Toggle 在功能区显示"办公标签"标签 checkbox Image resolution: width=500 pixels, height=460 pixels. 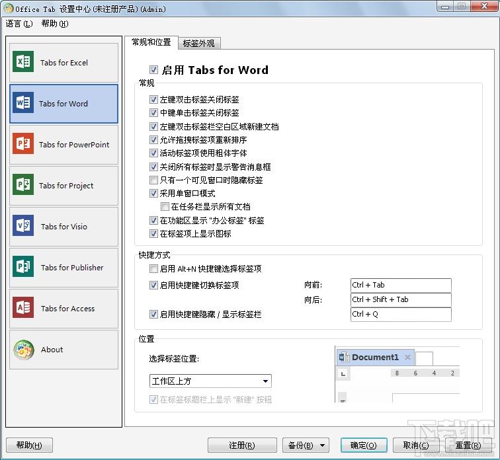pyautogui.click(x=153, y=221)
